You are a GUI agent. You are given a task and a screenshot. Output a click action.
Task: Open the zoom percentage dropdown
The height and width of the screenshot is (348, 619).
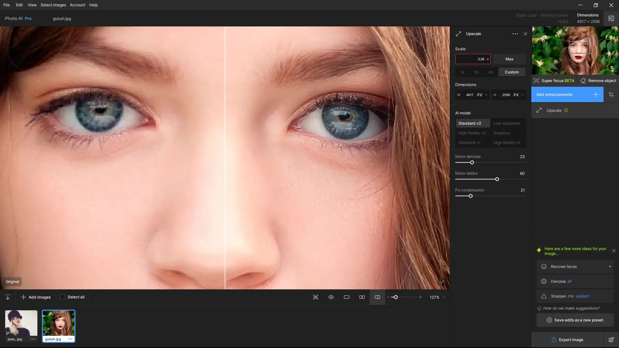click(444, 297)
